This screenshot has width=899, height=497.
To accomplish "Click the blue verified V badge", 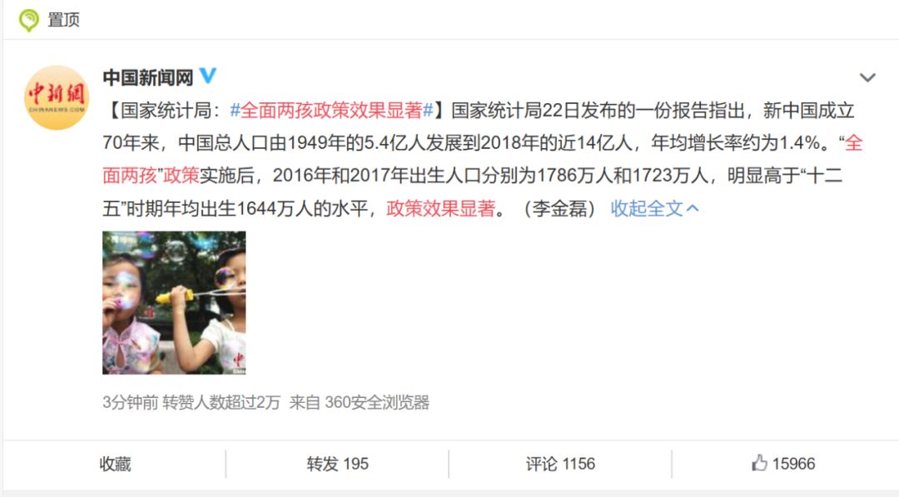I will pyautogui.click(x=207, y=76).
